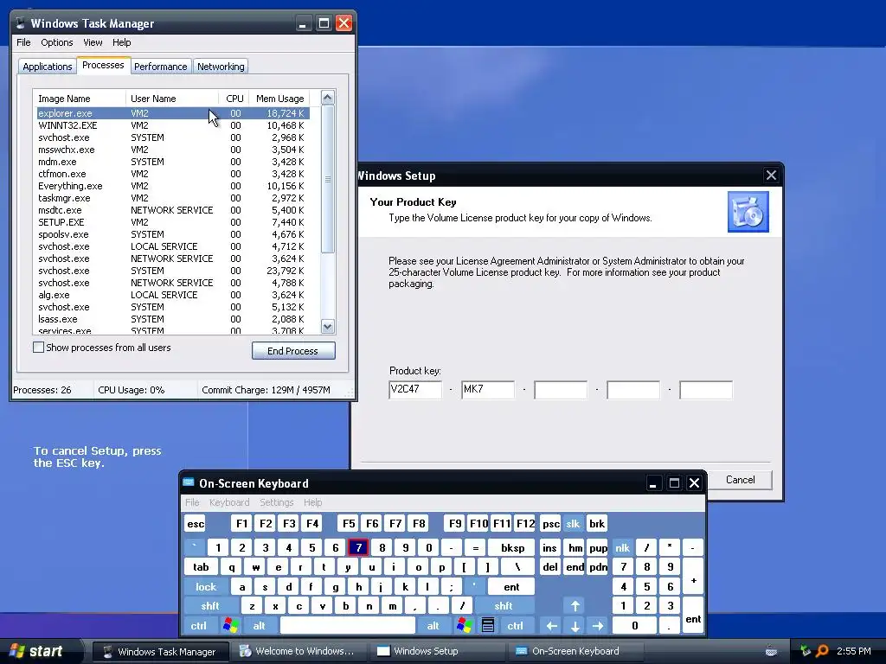The width and height of the screenshot is (886, 664).
Task: Click Welcome to Windows taskbar button
Action: [299, 651]
